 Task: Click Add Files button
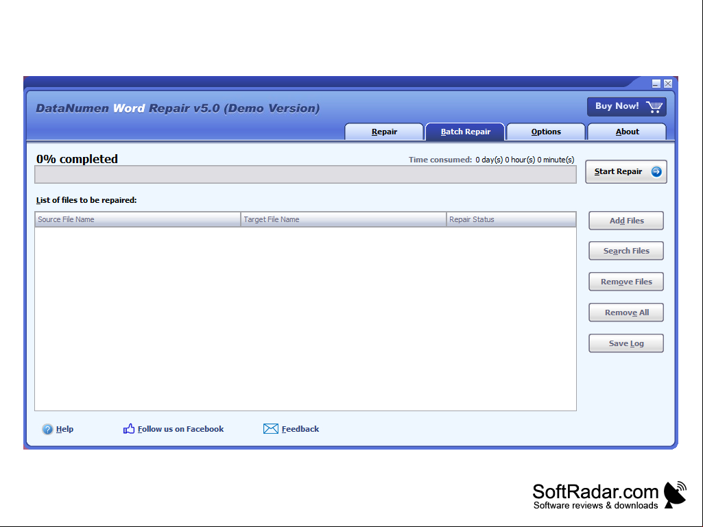[626, 221]
